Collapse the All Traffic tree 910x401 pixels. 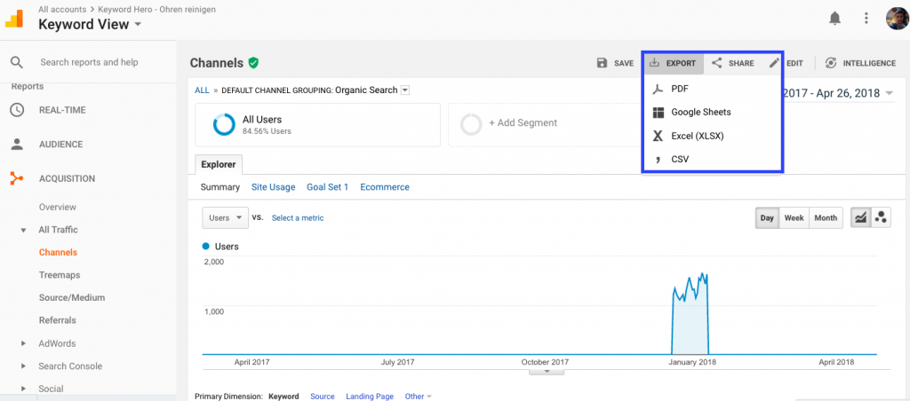tap(23, 230)
